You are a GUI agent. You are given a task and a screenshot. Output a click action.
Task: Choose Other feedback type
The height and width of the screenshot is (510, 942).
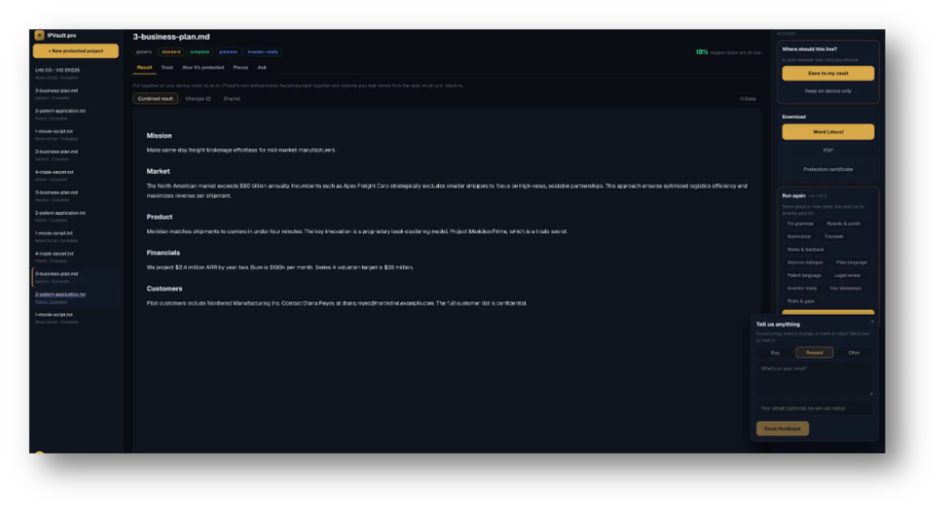coord(854,353)
